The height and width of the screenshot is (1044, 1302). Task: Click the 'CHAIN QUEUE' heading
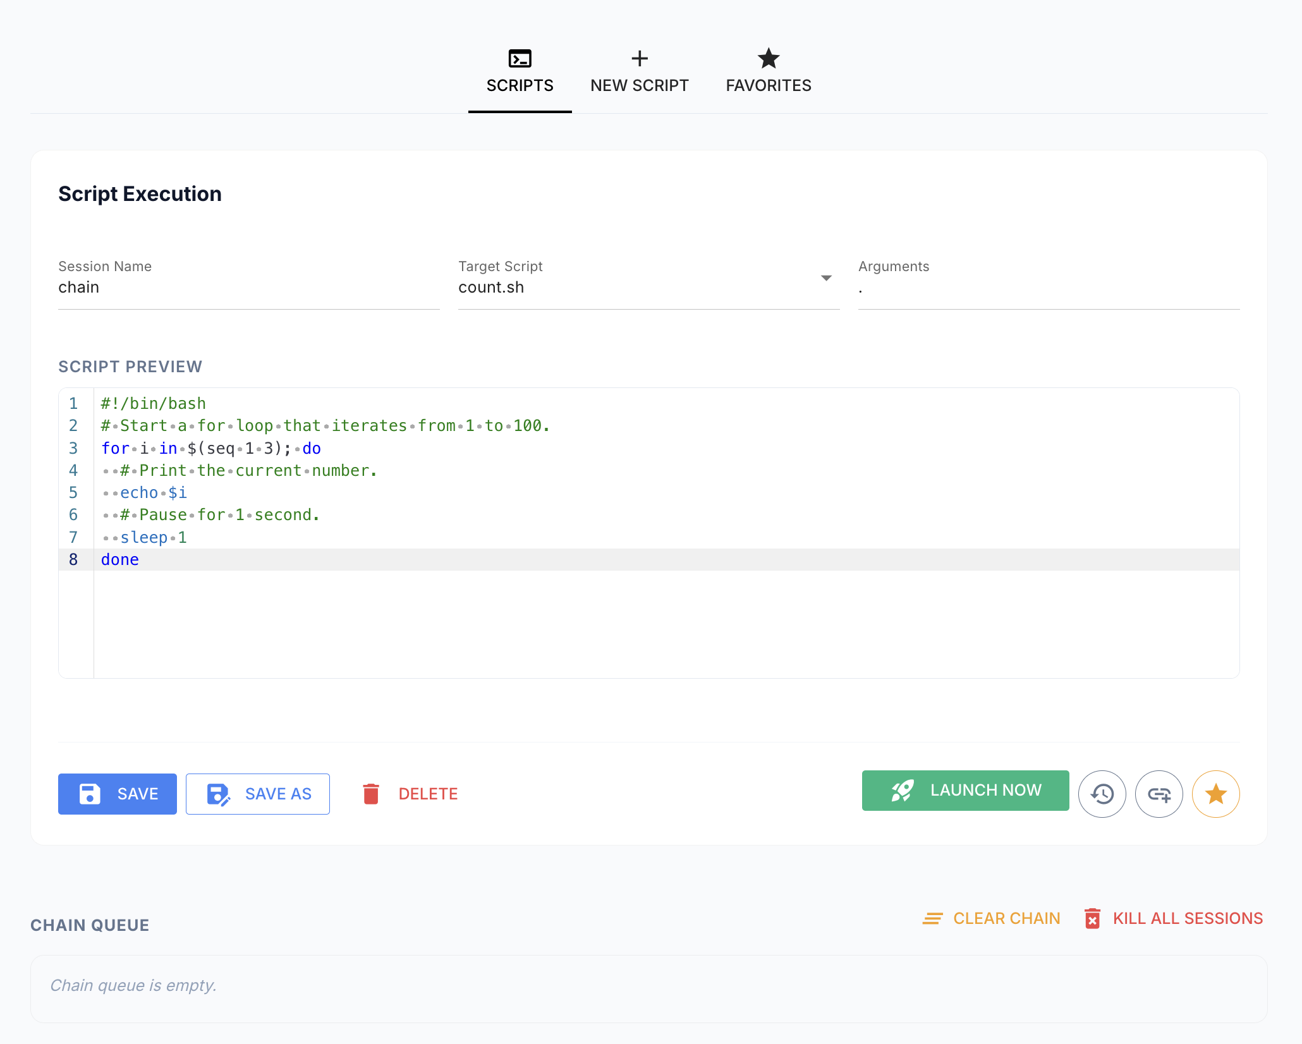(90, 926)
